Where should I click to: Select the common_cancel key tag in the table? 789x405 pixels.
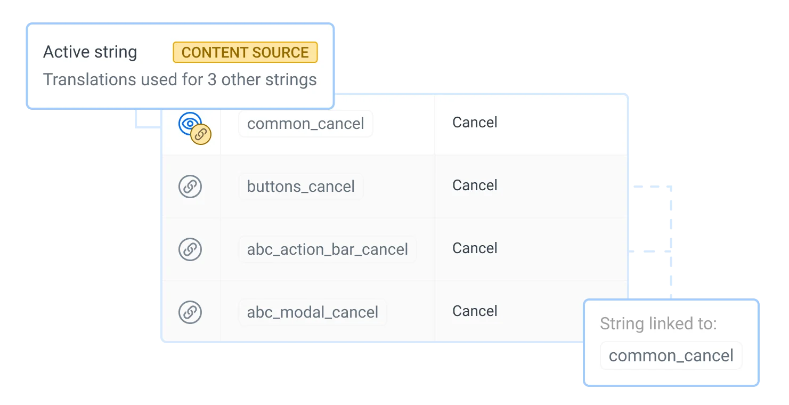[x=305, y=124]
